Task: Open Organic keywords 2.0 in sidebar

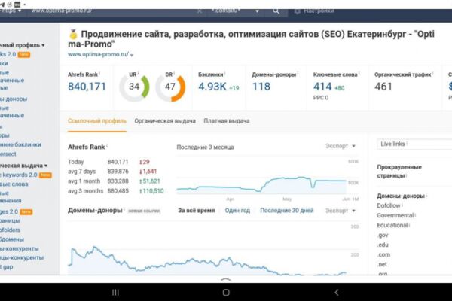Action: (26, 175)
